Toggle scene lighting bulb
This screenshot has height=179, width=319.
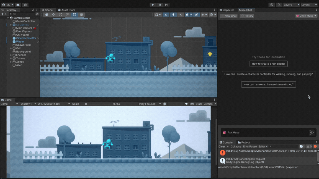pos(173,15)
